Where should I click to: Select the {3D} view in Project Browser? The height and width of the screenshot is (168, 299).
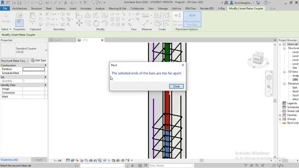[x=295, y=80]
